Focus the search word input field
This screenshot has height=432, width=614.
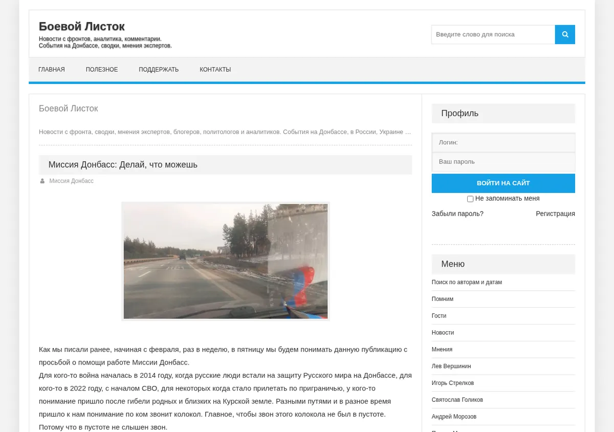[493, 34]
